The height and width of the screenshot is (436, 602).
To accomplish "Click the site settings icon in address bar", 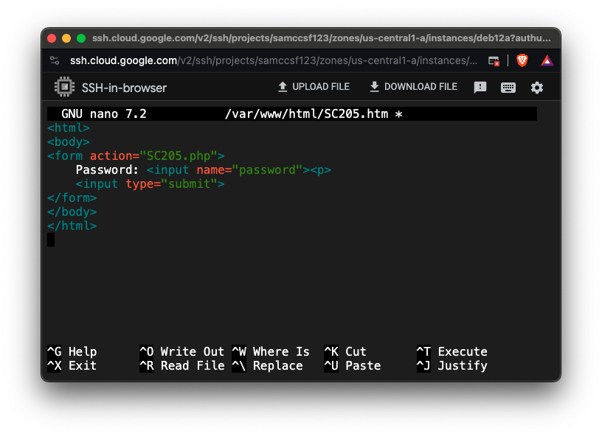I will pos(55,60).
